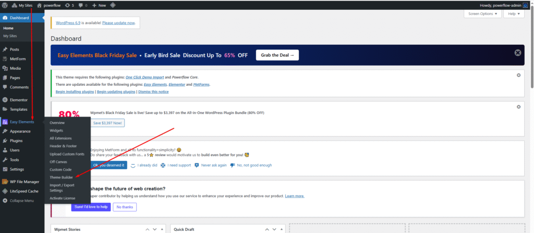The image size is (534, 233).
Task: Select Theme Builder from Easy Elements submenu
Action: 61,177
